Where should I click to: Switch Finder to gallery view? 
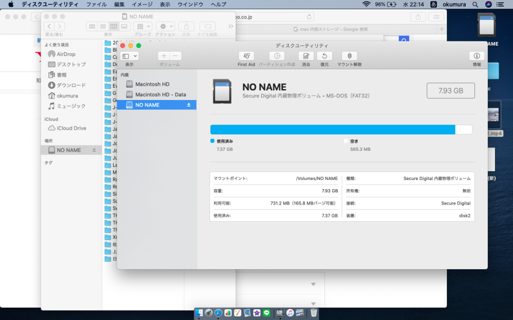pos(124,27)
